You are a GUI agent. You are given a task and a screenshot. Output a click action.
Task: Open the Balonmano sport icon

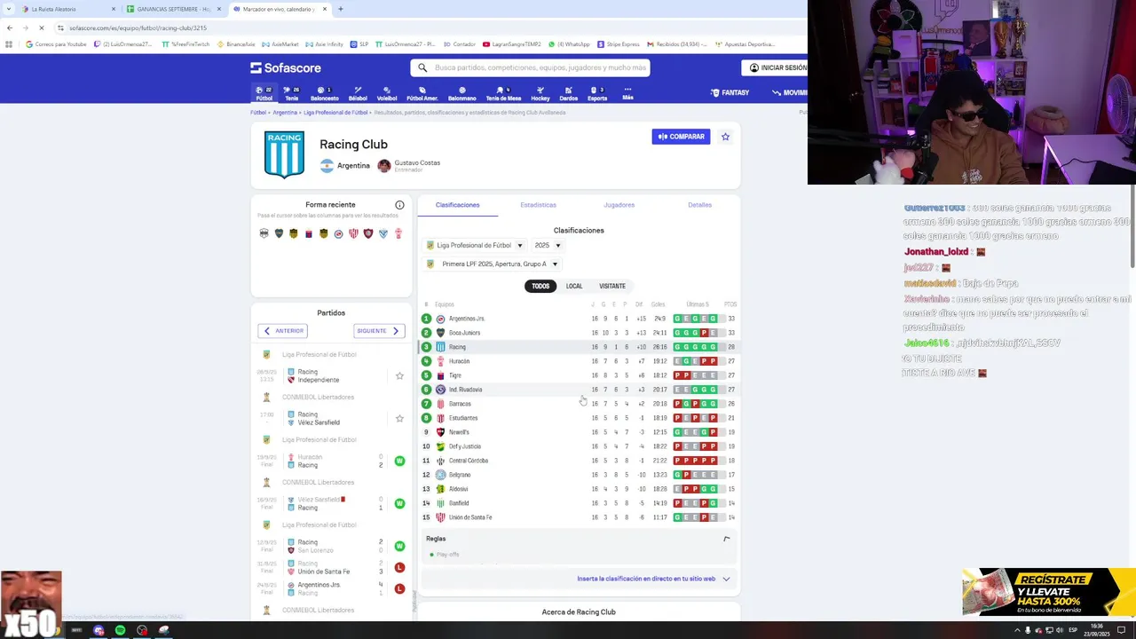coord(461,93)
